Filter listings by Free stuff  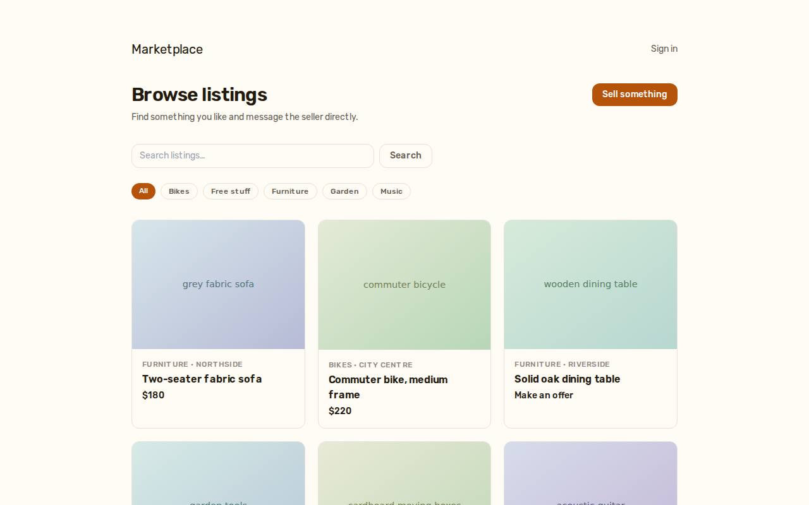(231, 191)
